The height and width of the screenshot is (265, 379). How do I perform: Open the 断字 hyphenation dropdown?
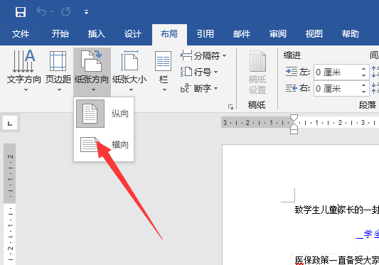point(199,88)
